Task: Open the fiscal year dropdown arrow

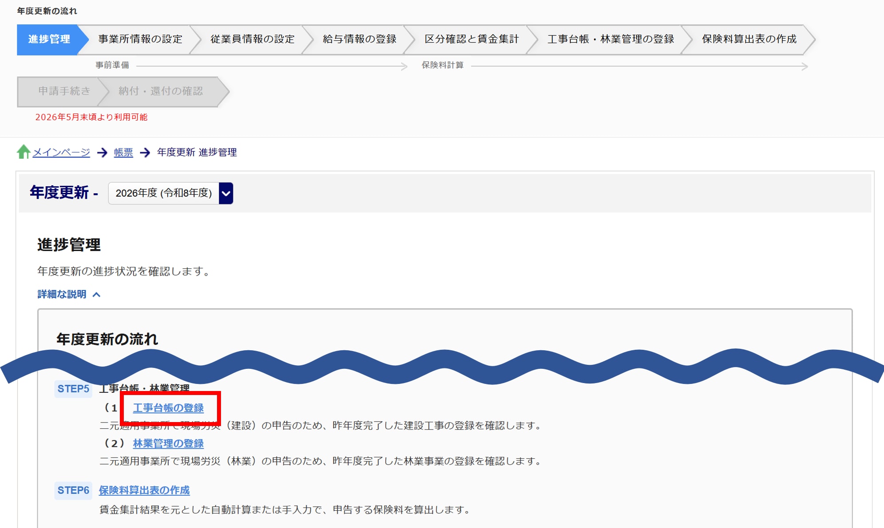Action: point(226,193)
